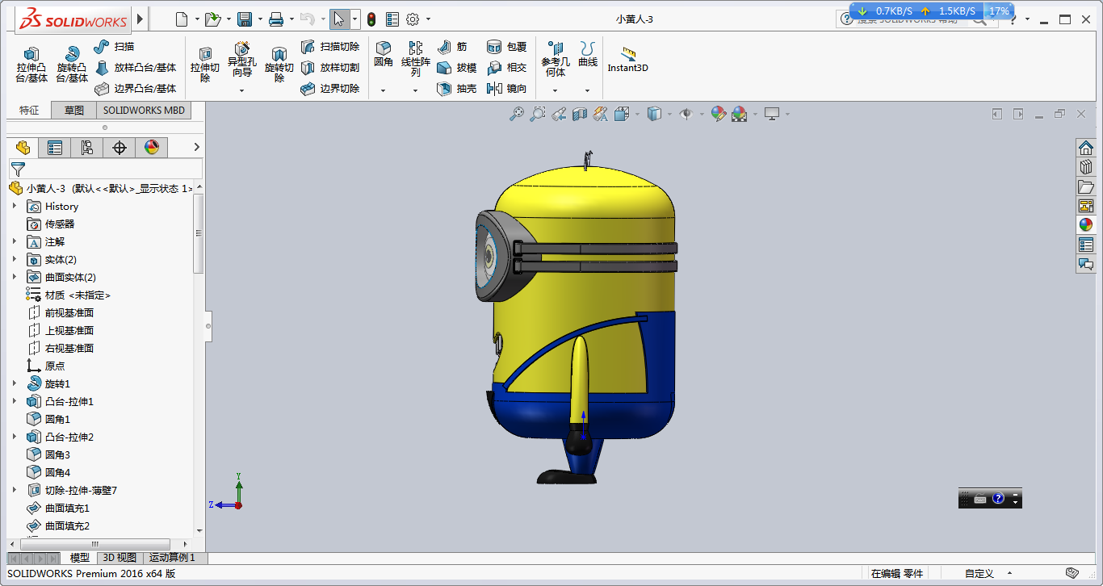Viewport: 1103px width, 586px height.
Task: Click 自定义 units in the status bar
Action: point(979,574)
